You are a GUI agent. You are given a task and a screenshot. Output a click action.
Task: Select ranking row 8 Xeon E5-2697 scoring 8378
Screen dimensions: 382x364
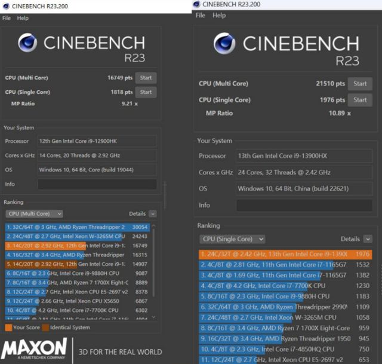[78, 292]
